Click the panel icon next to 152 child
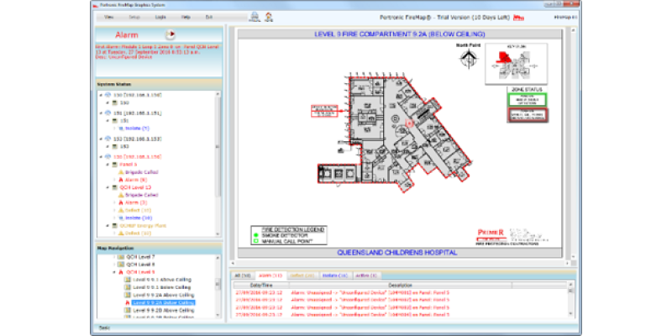The width and height of the screenshot is (672, 336). (115, 146)
